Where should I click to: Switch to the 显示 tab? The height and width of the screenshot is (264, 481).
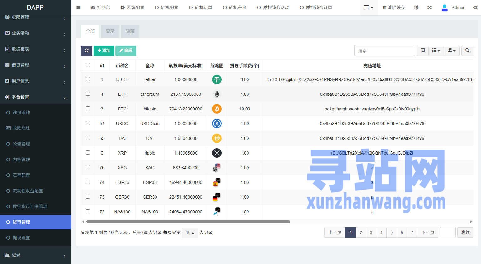pyautogui.click(x=110, y=31)
